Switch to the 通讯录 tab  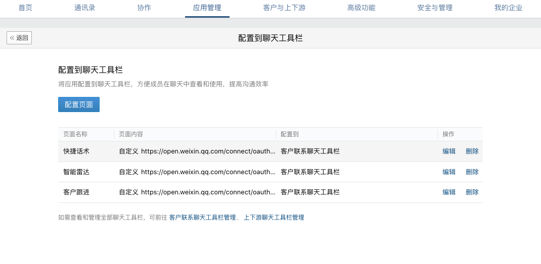click(84, 8)
